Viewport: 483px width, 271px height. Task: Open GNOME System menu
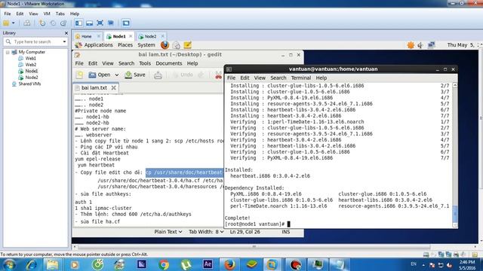click(146, 45)
